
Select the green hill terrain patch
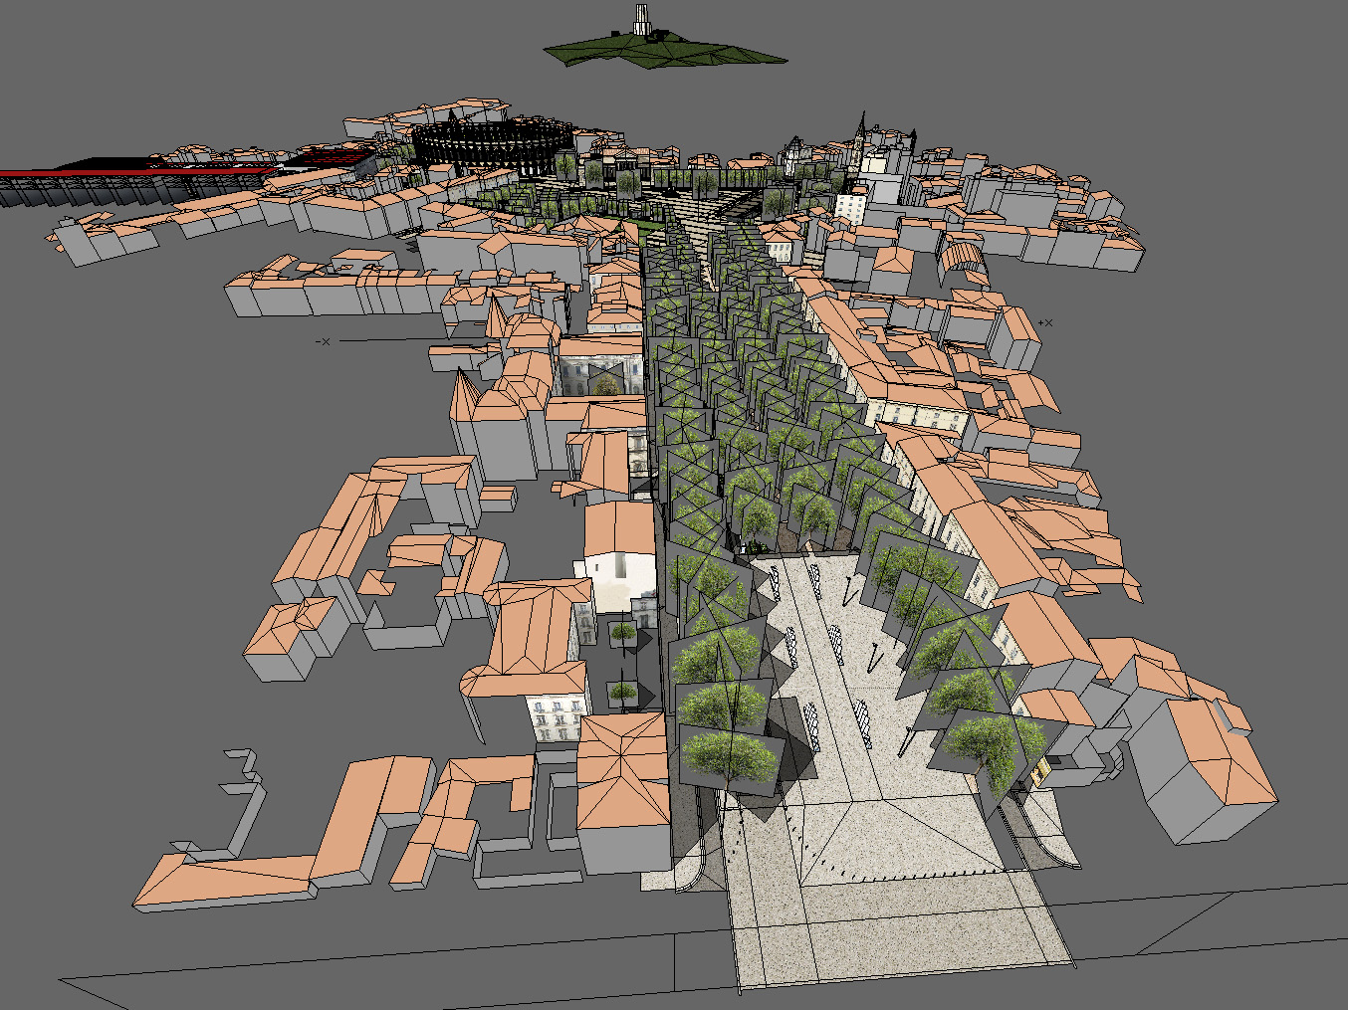click(x=665, y=50)
